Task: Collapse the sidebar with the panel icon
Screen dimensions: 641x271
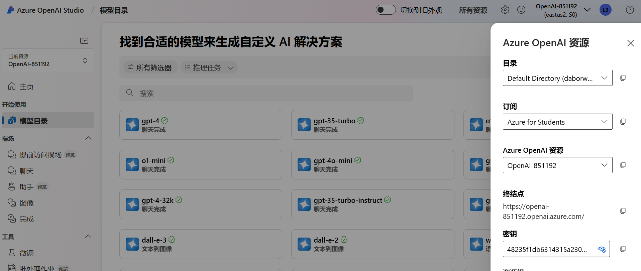Action: (84, 41)
